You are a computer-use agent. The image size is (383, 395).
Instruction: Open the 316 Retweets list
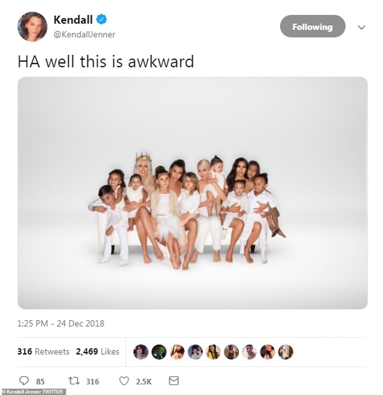(x=43, y=351)
